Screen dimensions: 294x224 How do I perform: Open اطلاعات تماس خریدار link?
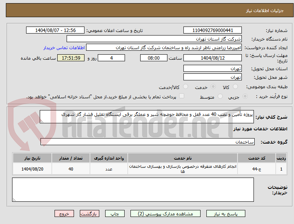coord(64,48)
